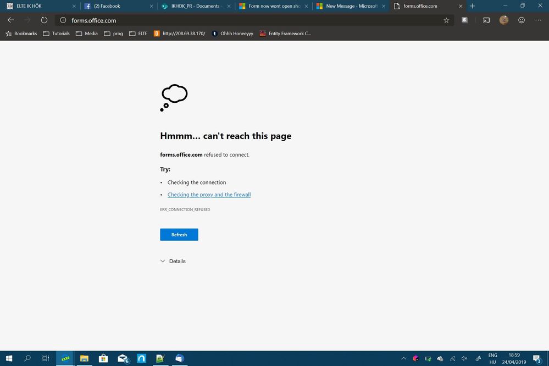This screenshot has width=549, height=366.
Task: Click the browser profile avatar
Action: pos(504,20)
